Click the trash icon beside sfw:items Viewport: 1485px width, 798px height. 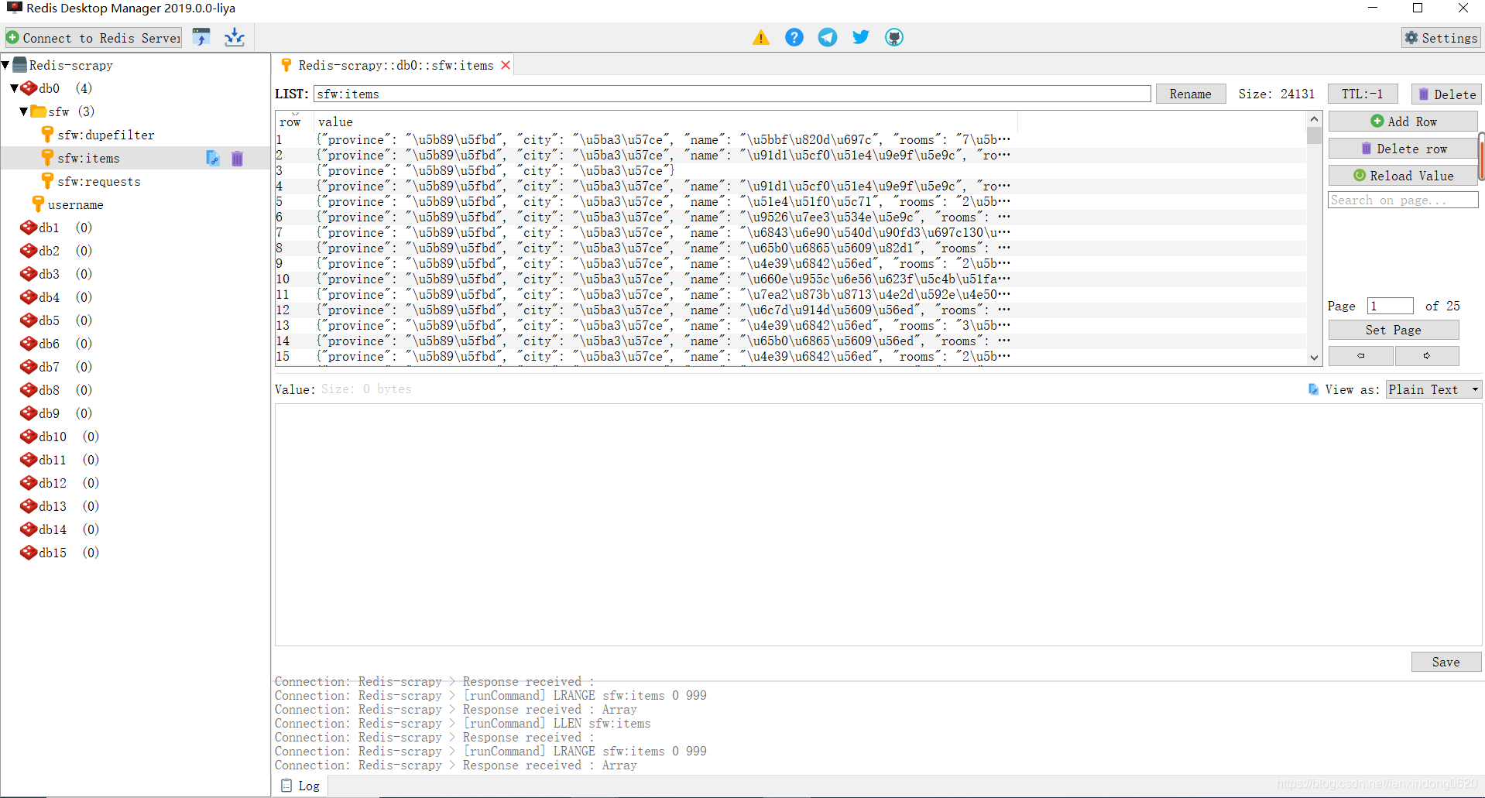coord(238,158)
